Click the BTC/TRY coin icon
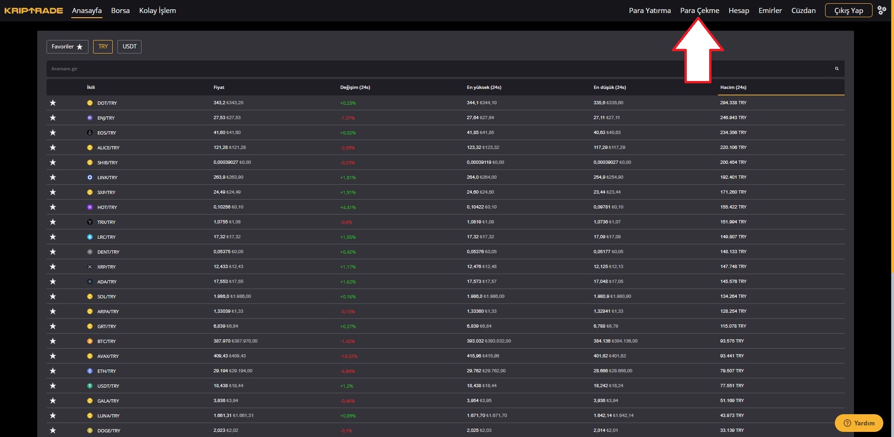894x437 pixels. pos(90,341)
